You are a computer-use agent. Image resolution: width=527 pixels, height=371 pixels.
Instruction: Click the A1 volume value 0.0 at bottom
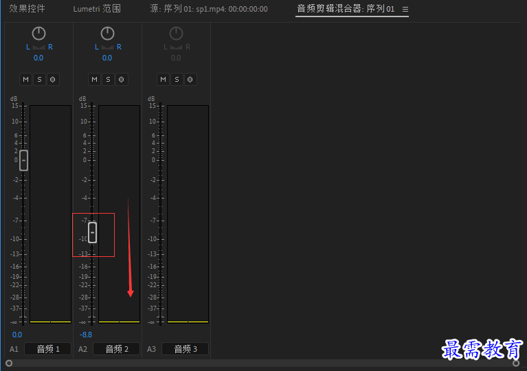(17, 335)
